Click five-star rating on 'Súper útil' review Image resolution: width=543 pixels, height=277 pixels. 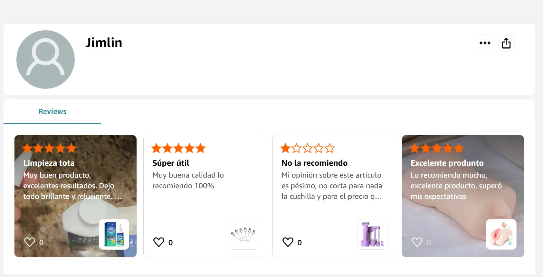coord(178,148)
